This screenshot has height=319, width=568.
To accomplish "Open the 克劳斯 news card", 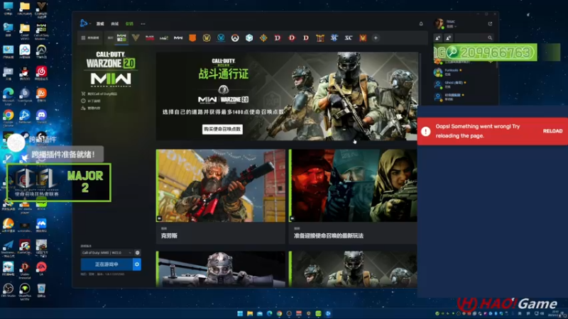I will pyautogui.click(x=221, y=196).
